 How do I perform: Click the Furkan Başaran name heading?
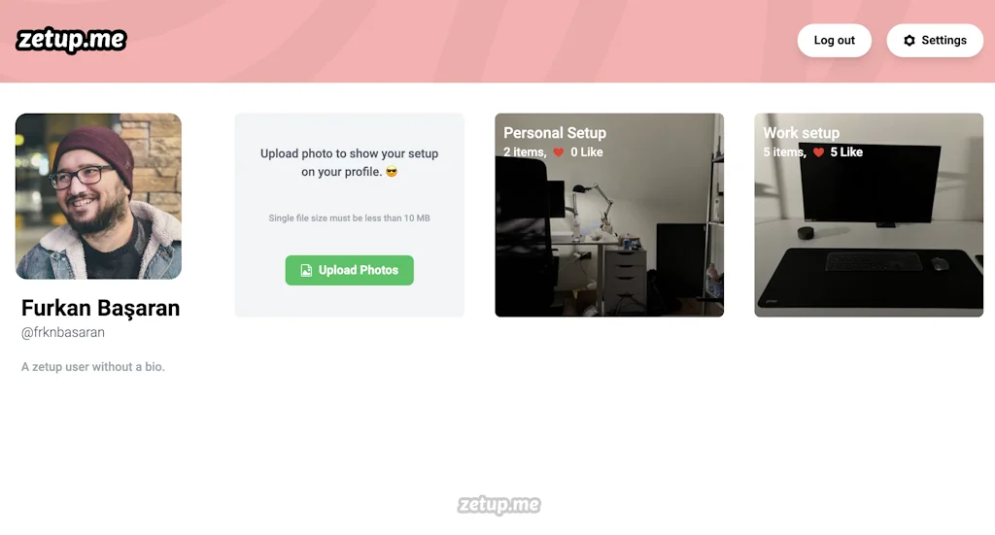pyautogui.click(x=100, y=308)
